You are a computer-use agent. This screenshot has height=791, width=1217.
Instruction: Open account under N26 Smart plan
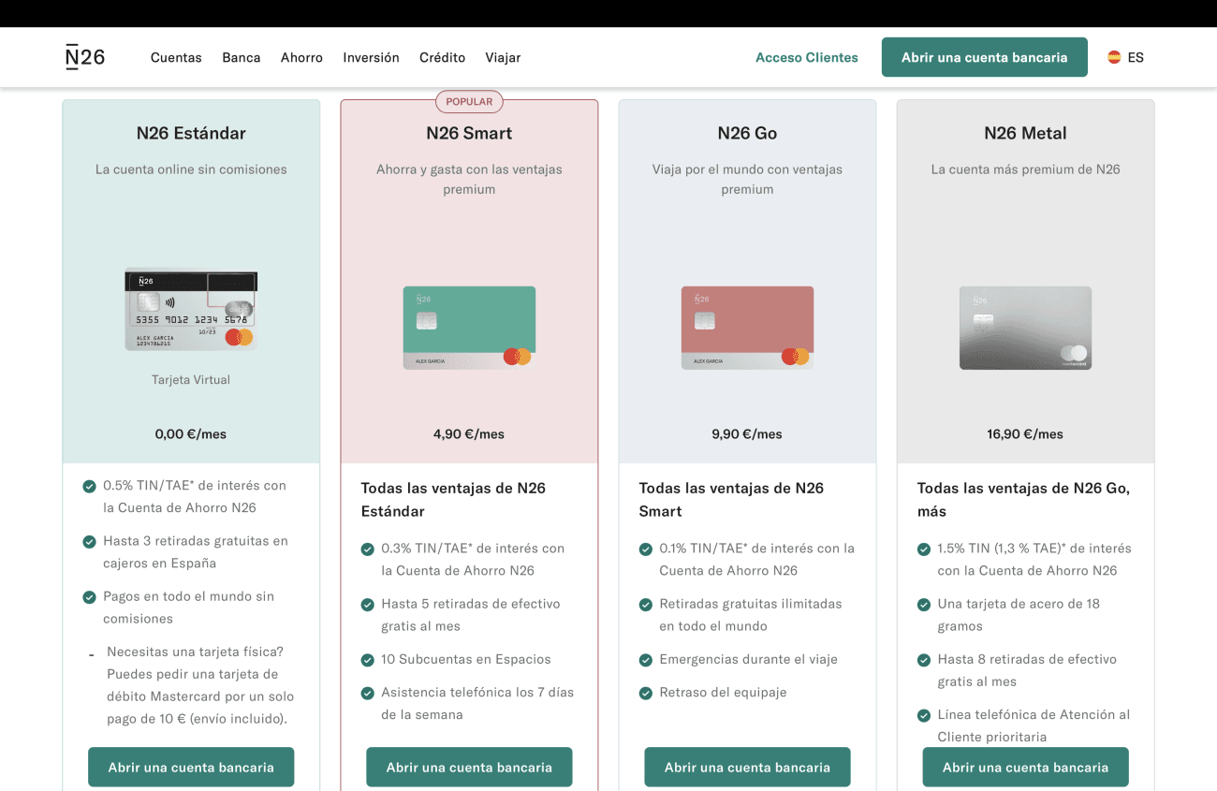click(x=469, y=767)
